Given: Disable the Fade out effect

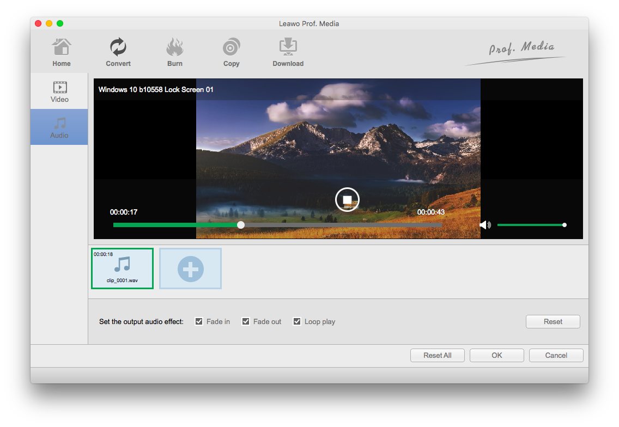Looking at the screenshot, I should coord(246,321).
